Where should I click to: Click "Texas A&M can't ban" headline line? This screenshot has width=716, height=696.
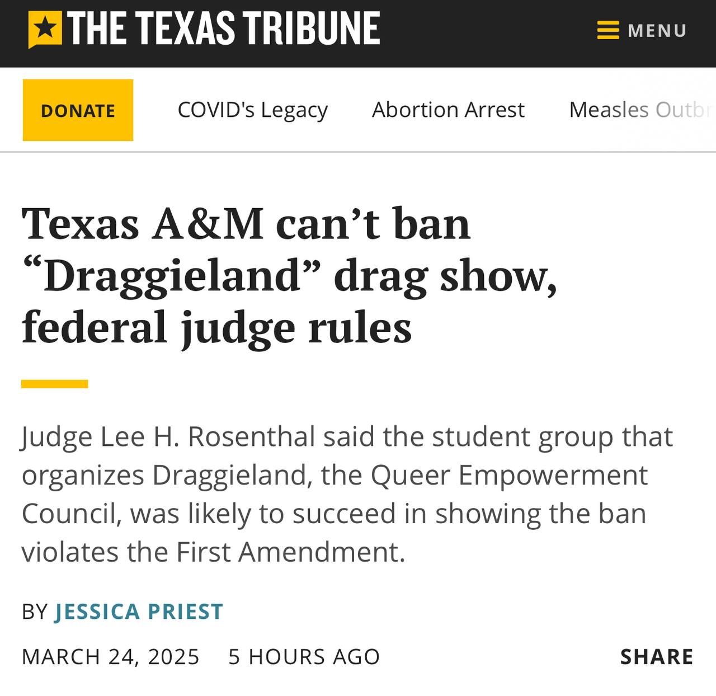click(x=246, y=224)
